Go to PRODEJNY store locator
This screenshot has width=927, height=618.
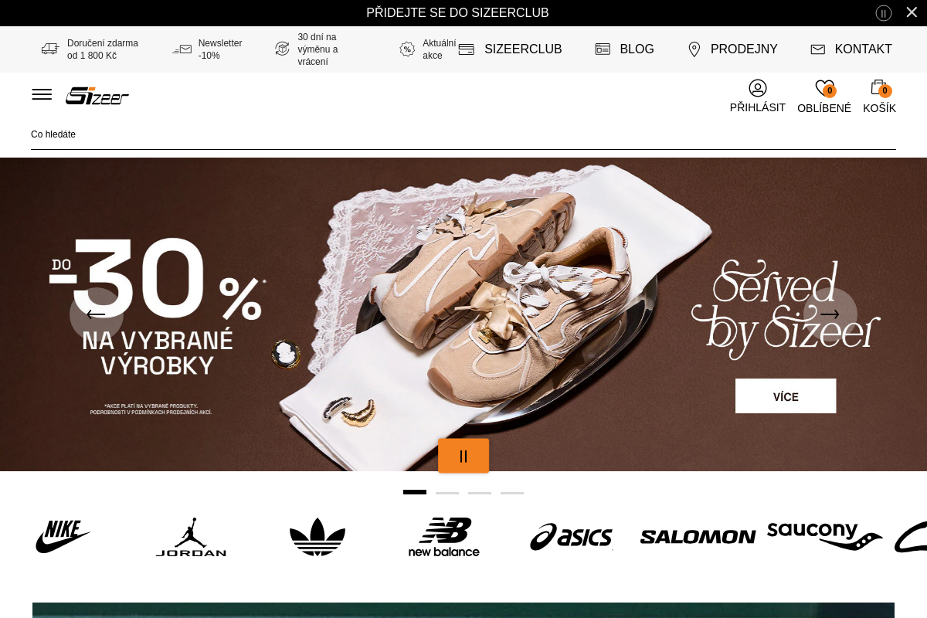point(732,49)
